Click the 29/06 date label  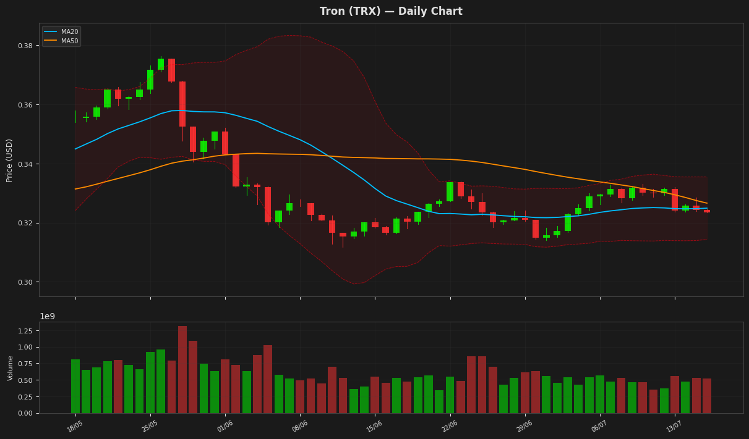pyautogui.click(x=524, y=426)
